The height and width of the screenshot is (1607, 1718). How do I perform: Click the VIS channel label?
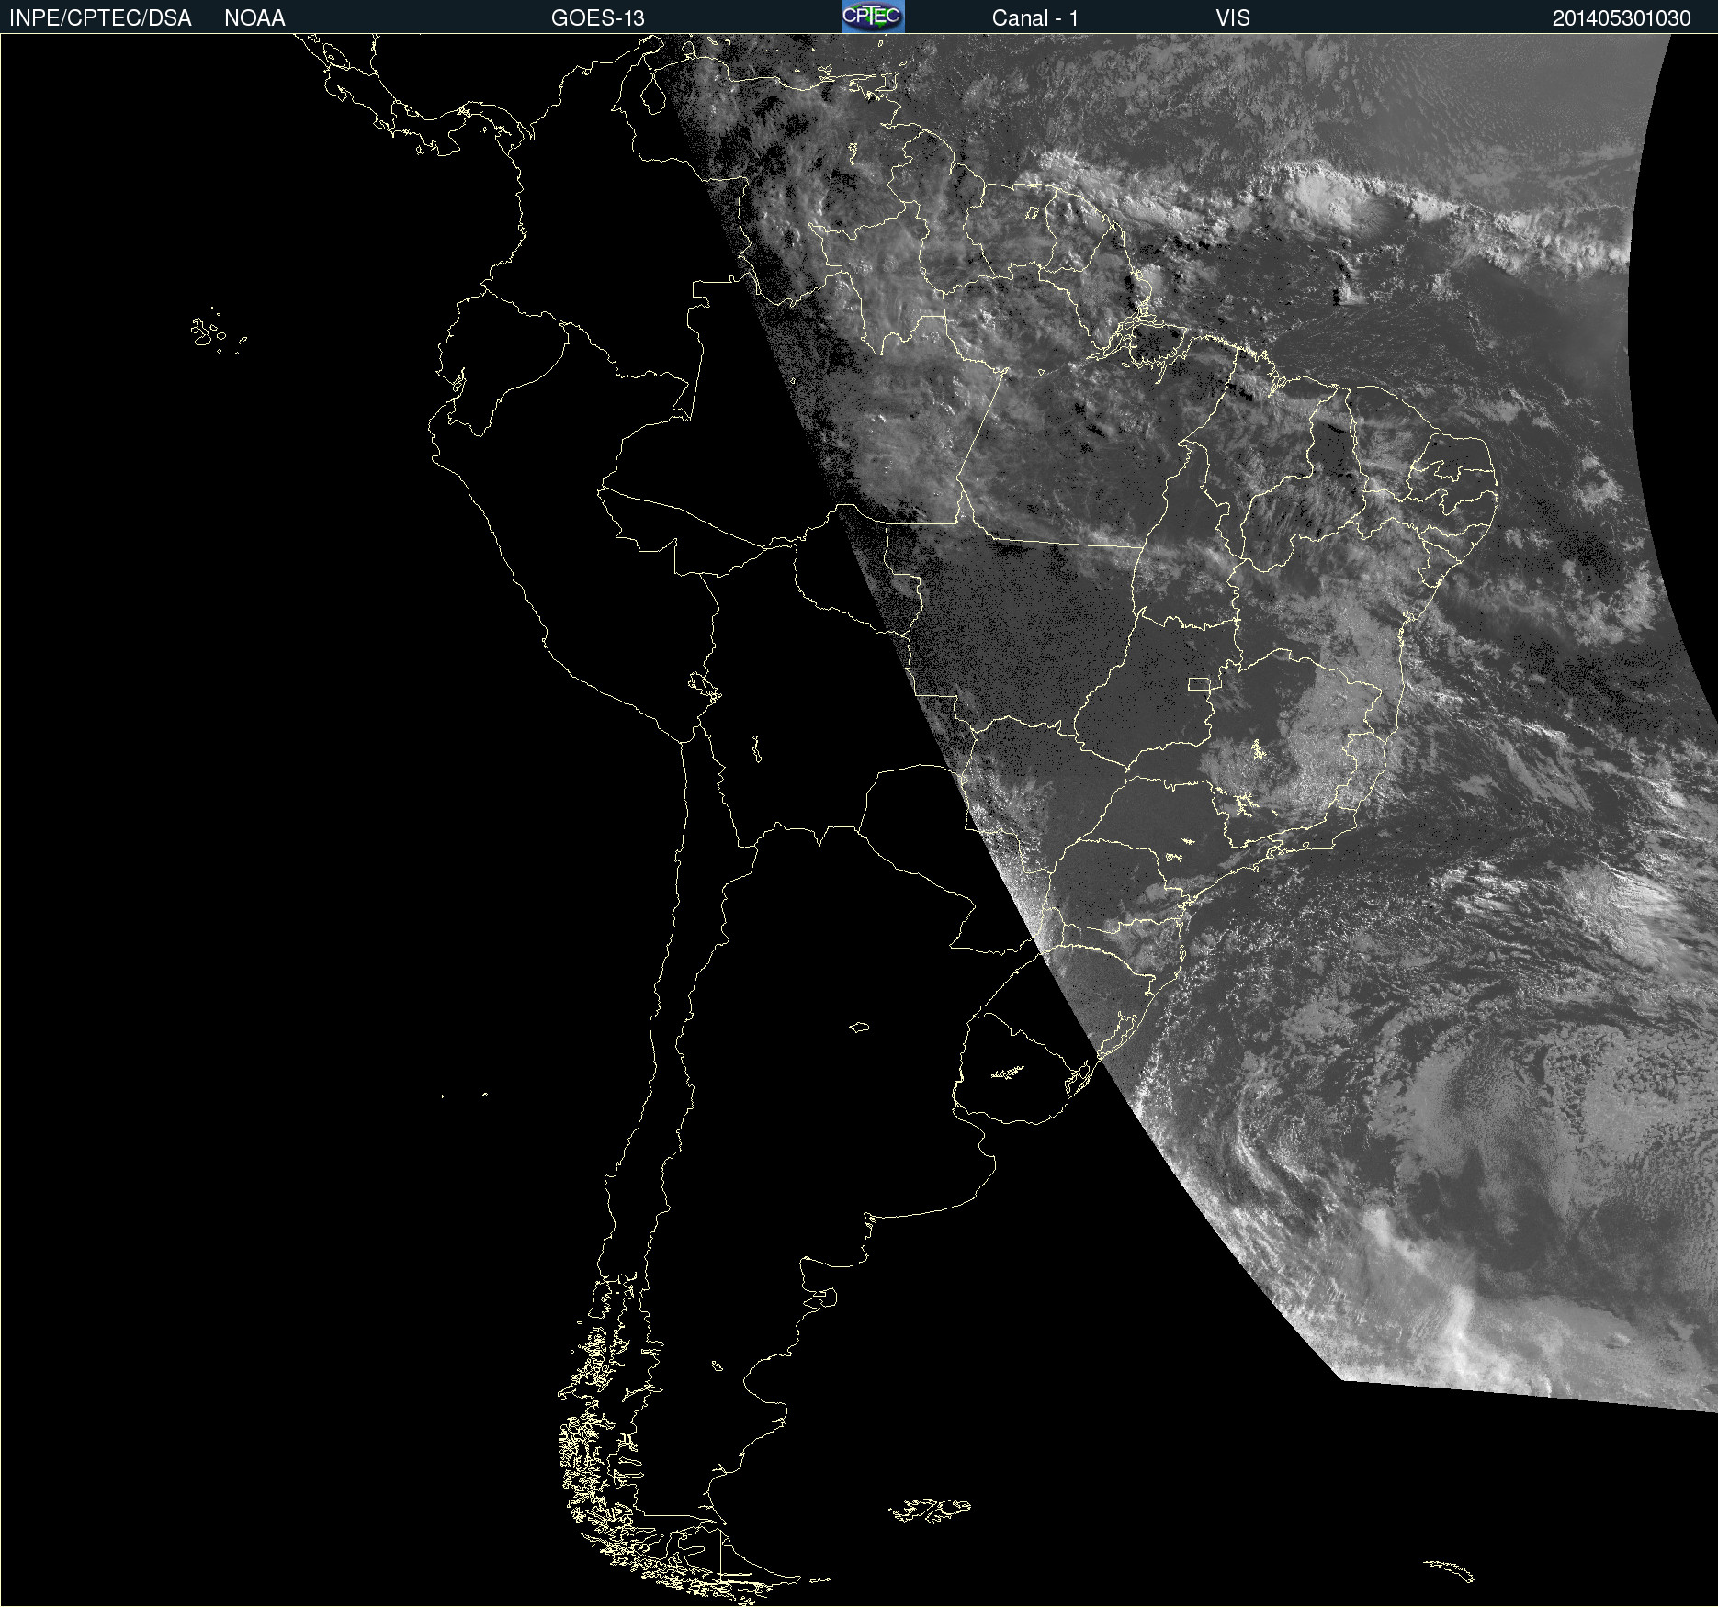tap(1233, 18)
